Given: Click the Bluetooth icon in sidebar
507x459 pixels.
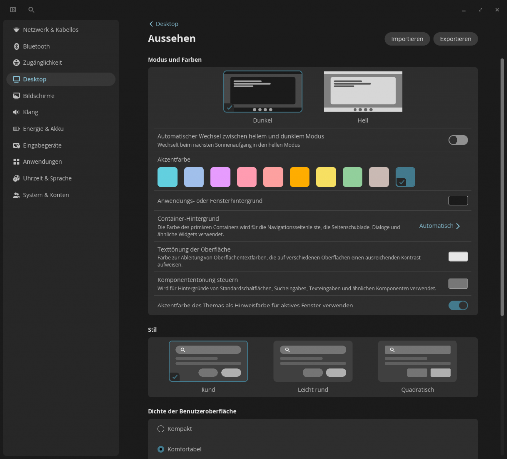Looking at the screenshot, I should click(x=16, y=46).
